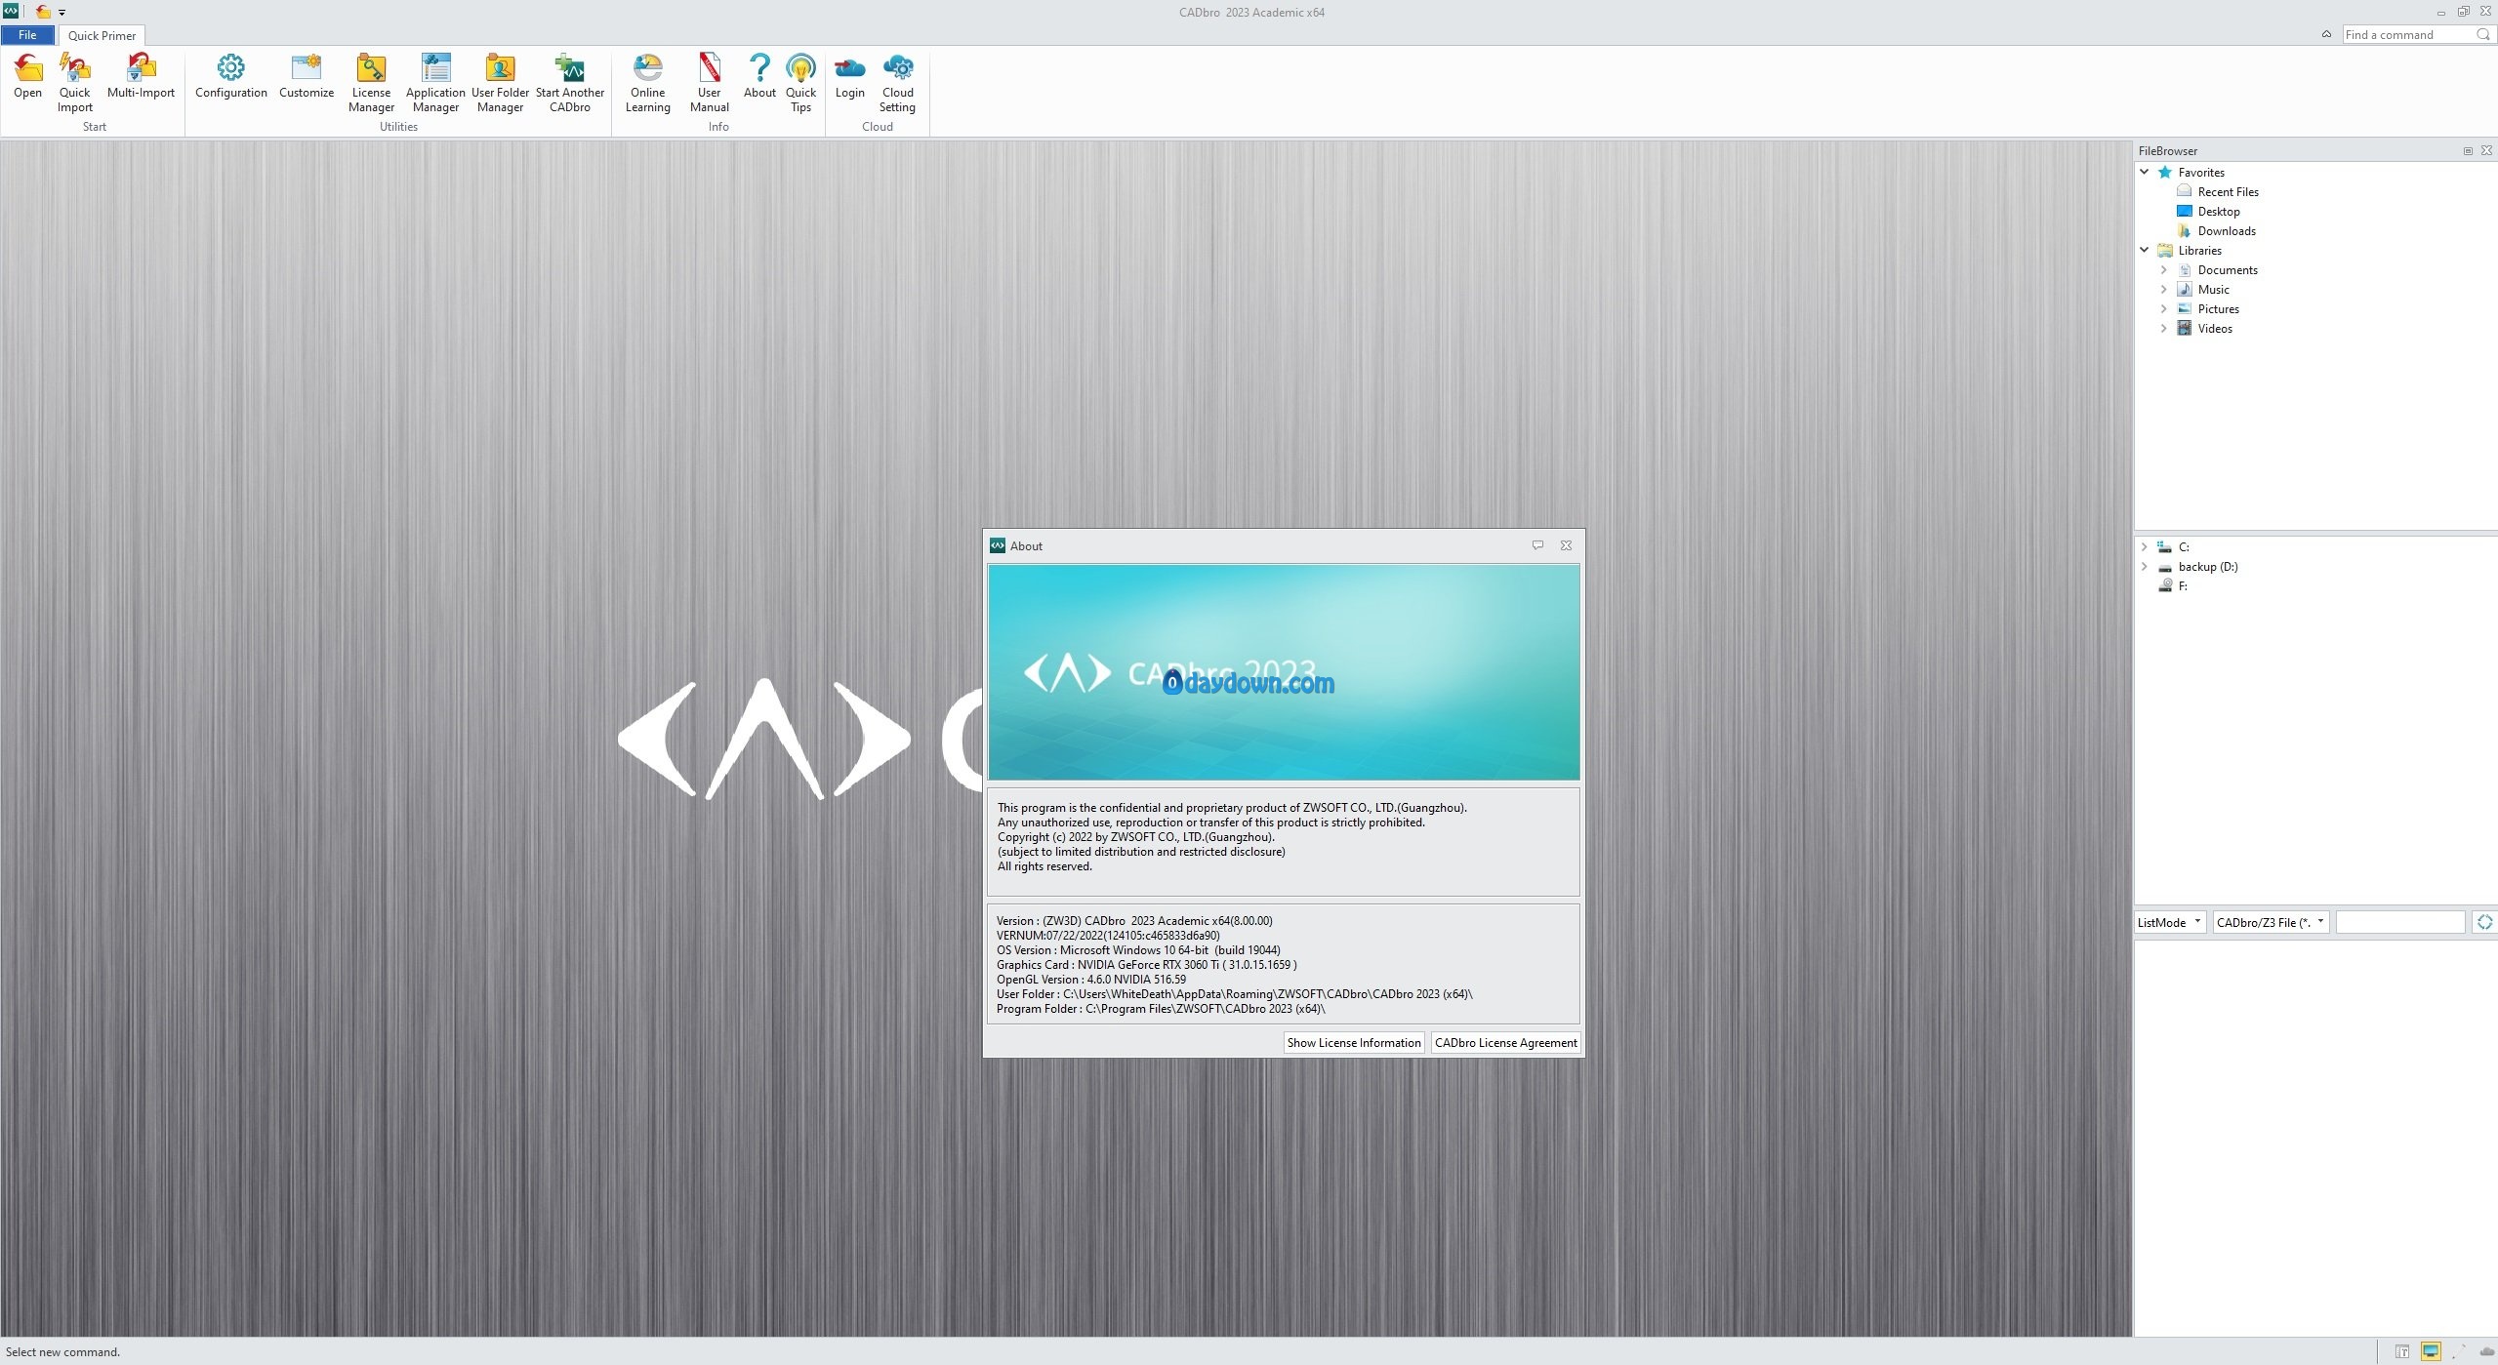
Task: Click the User Folder path text
Action: tap(1267, 993)
